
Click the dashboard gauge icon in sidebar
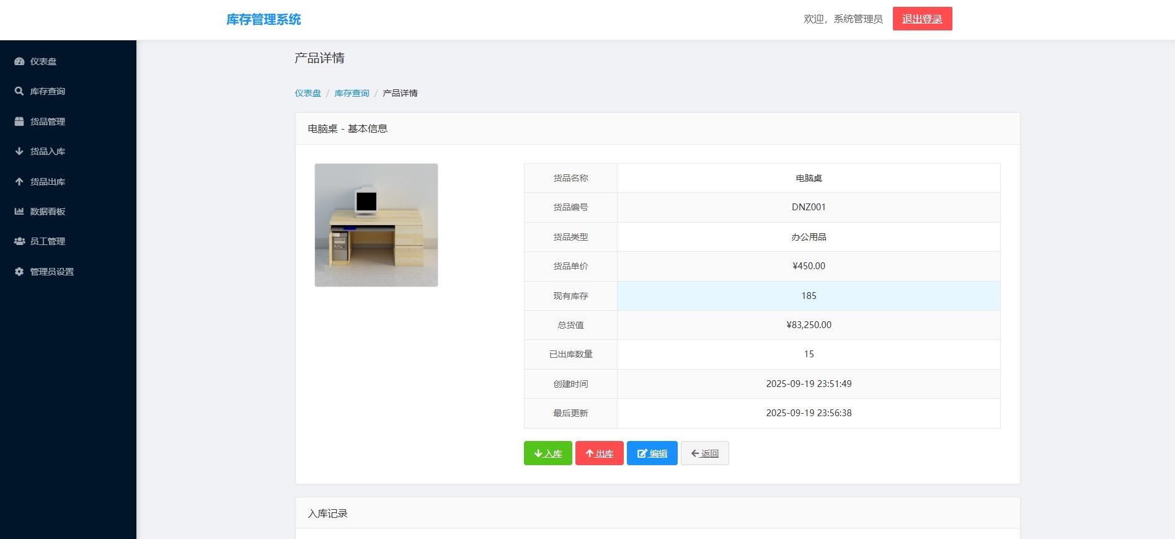point(19,61)
